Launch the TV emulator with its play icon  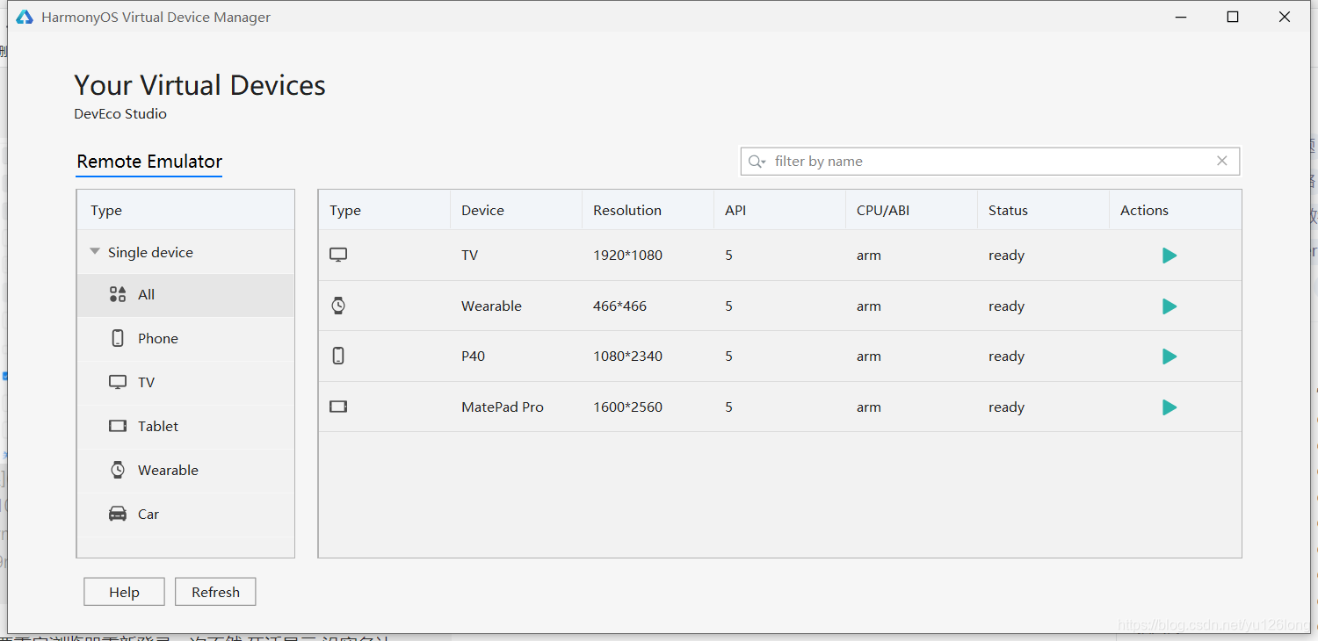click(x=1170, y=256)
